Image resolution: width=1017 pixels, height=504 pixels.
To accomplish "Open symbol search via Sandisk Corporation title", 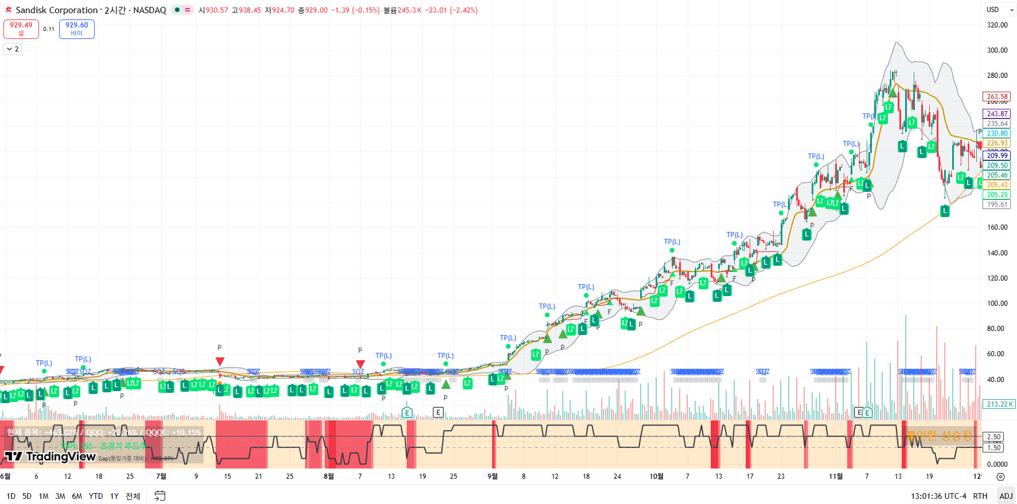I will 57,10.
